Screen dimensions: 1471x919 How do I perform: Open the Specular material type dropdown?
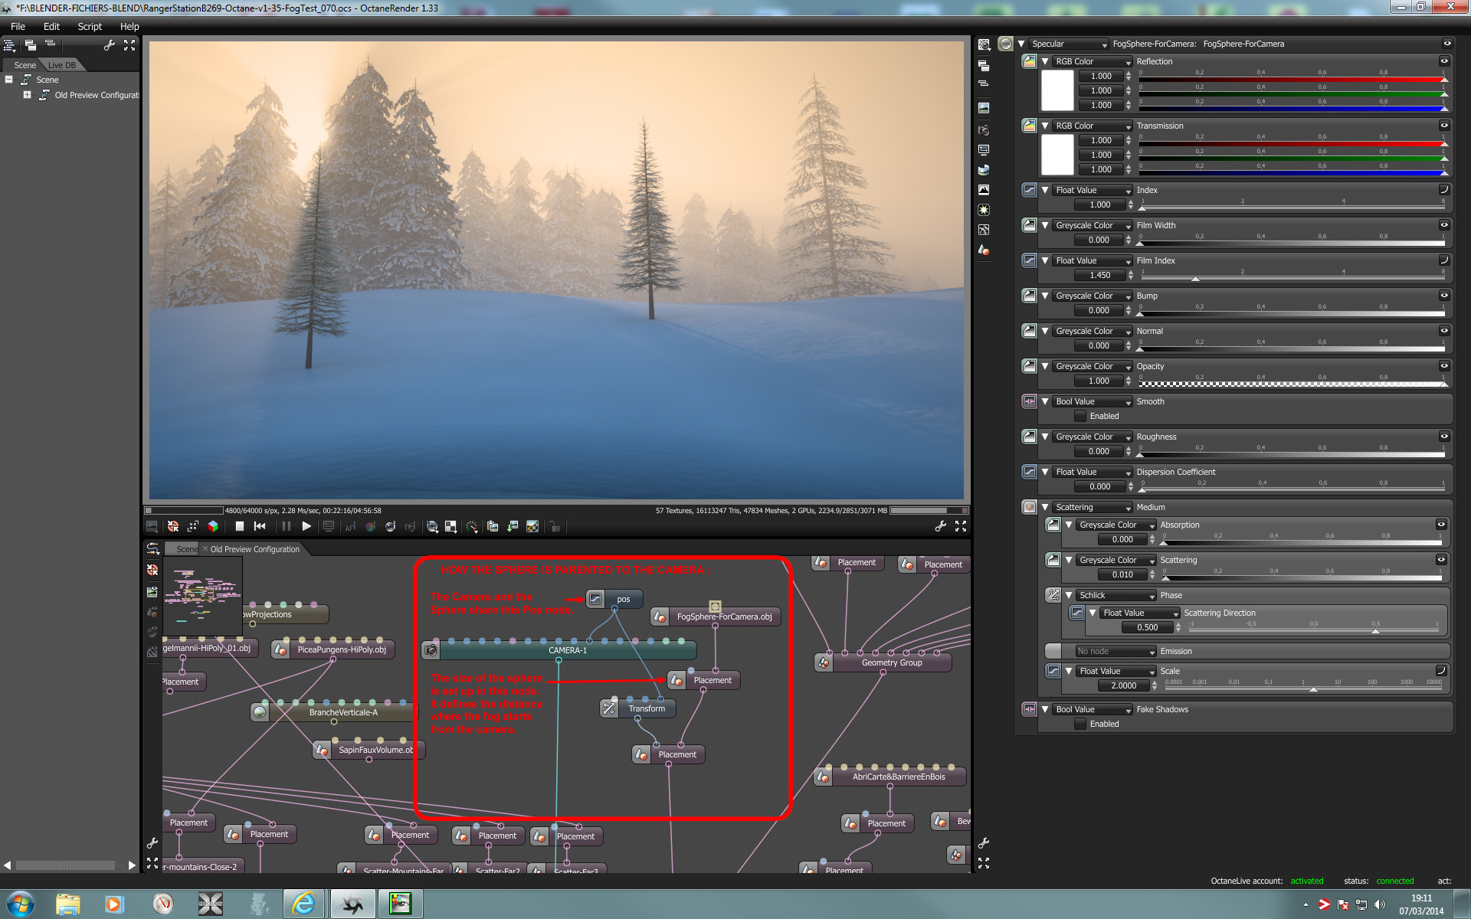[x=1069, y=44]
